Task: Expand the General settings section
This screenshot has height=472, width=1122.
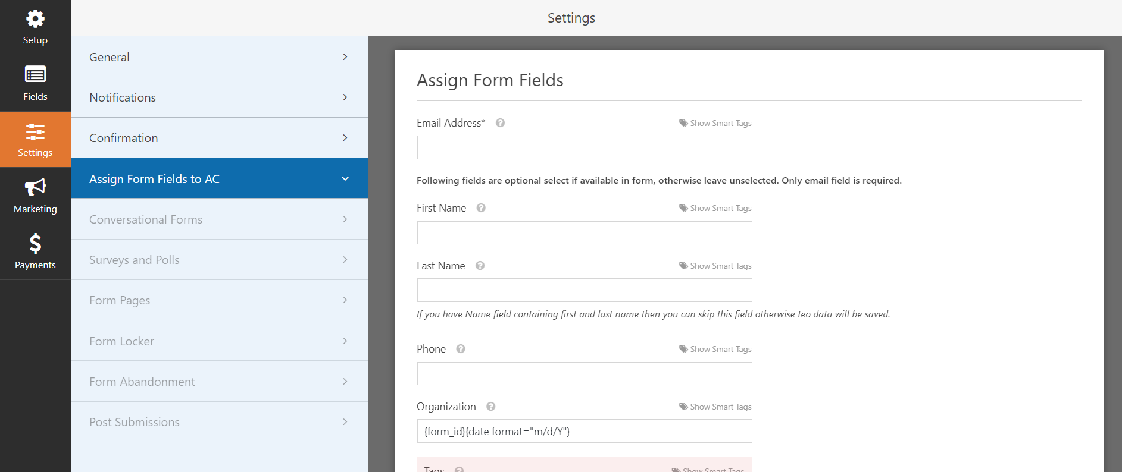Action: [x=220, y=57]
